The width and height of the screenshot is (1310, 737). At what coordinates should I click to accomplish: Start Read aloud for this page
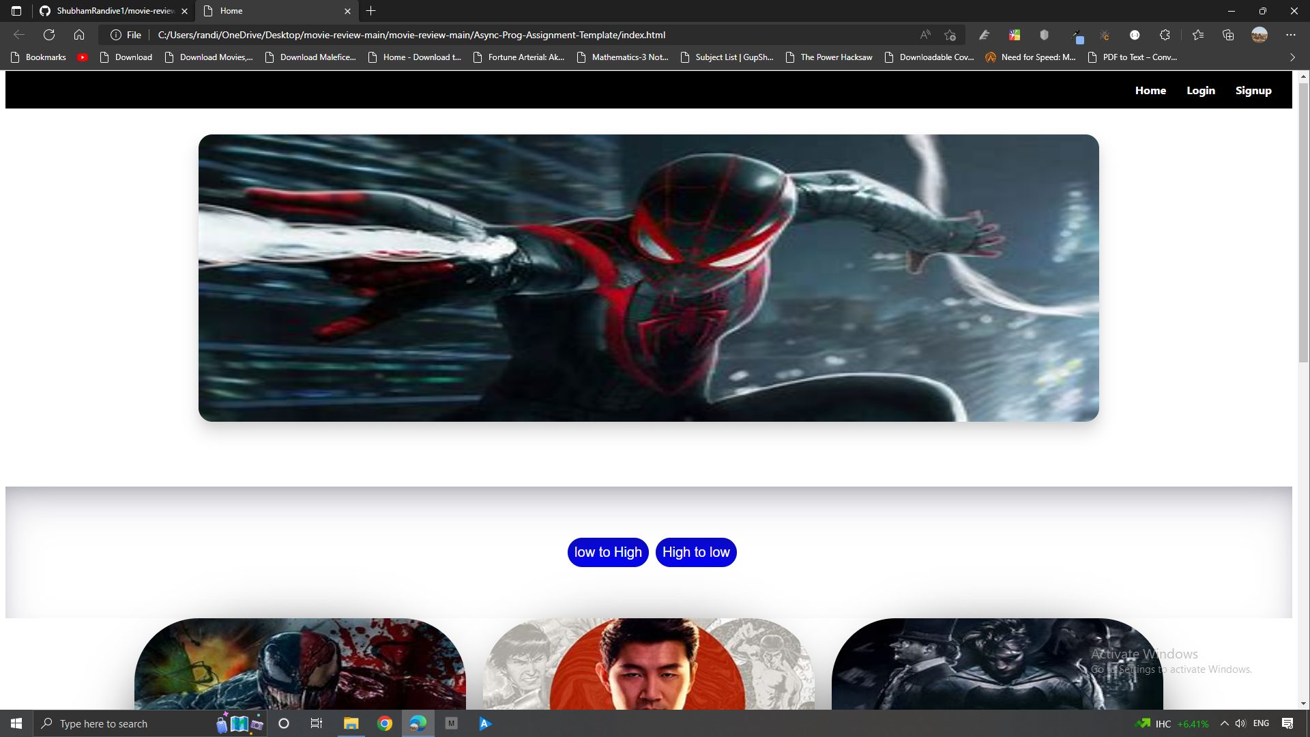925,35
